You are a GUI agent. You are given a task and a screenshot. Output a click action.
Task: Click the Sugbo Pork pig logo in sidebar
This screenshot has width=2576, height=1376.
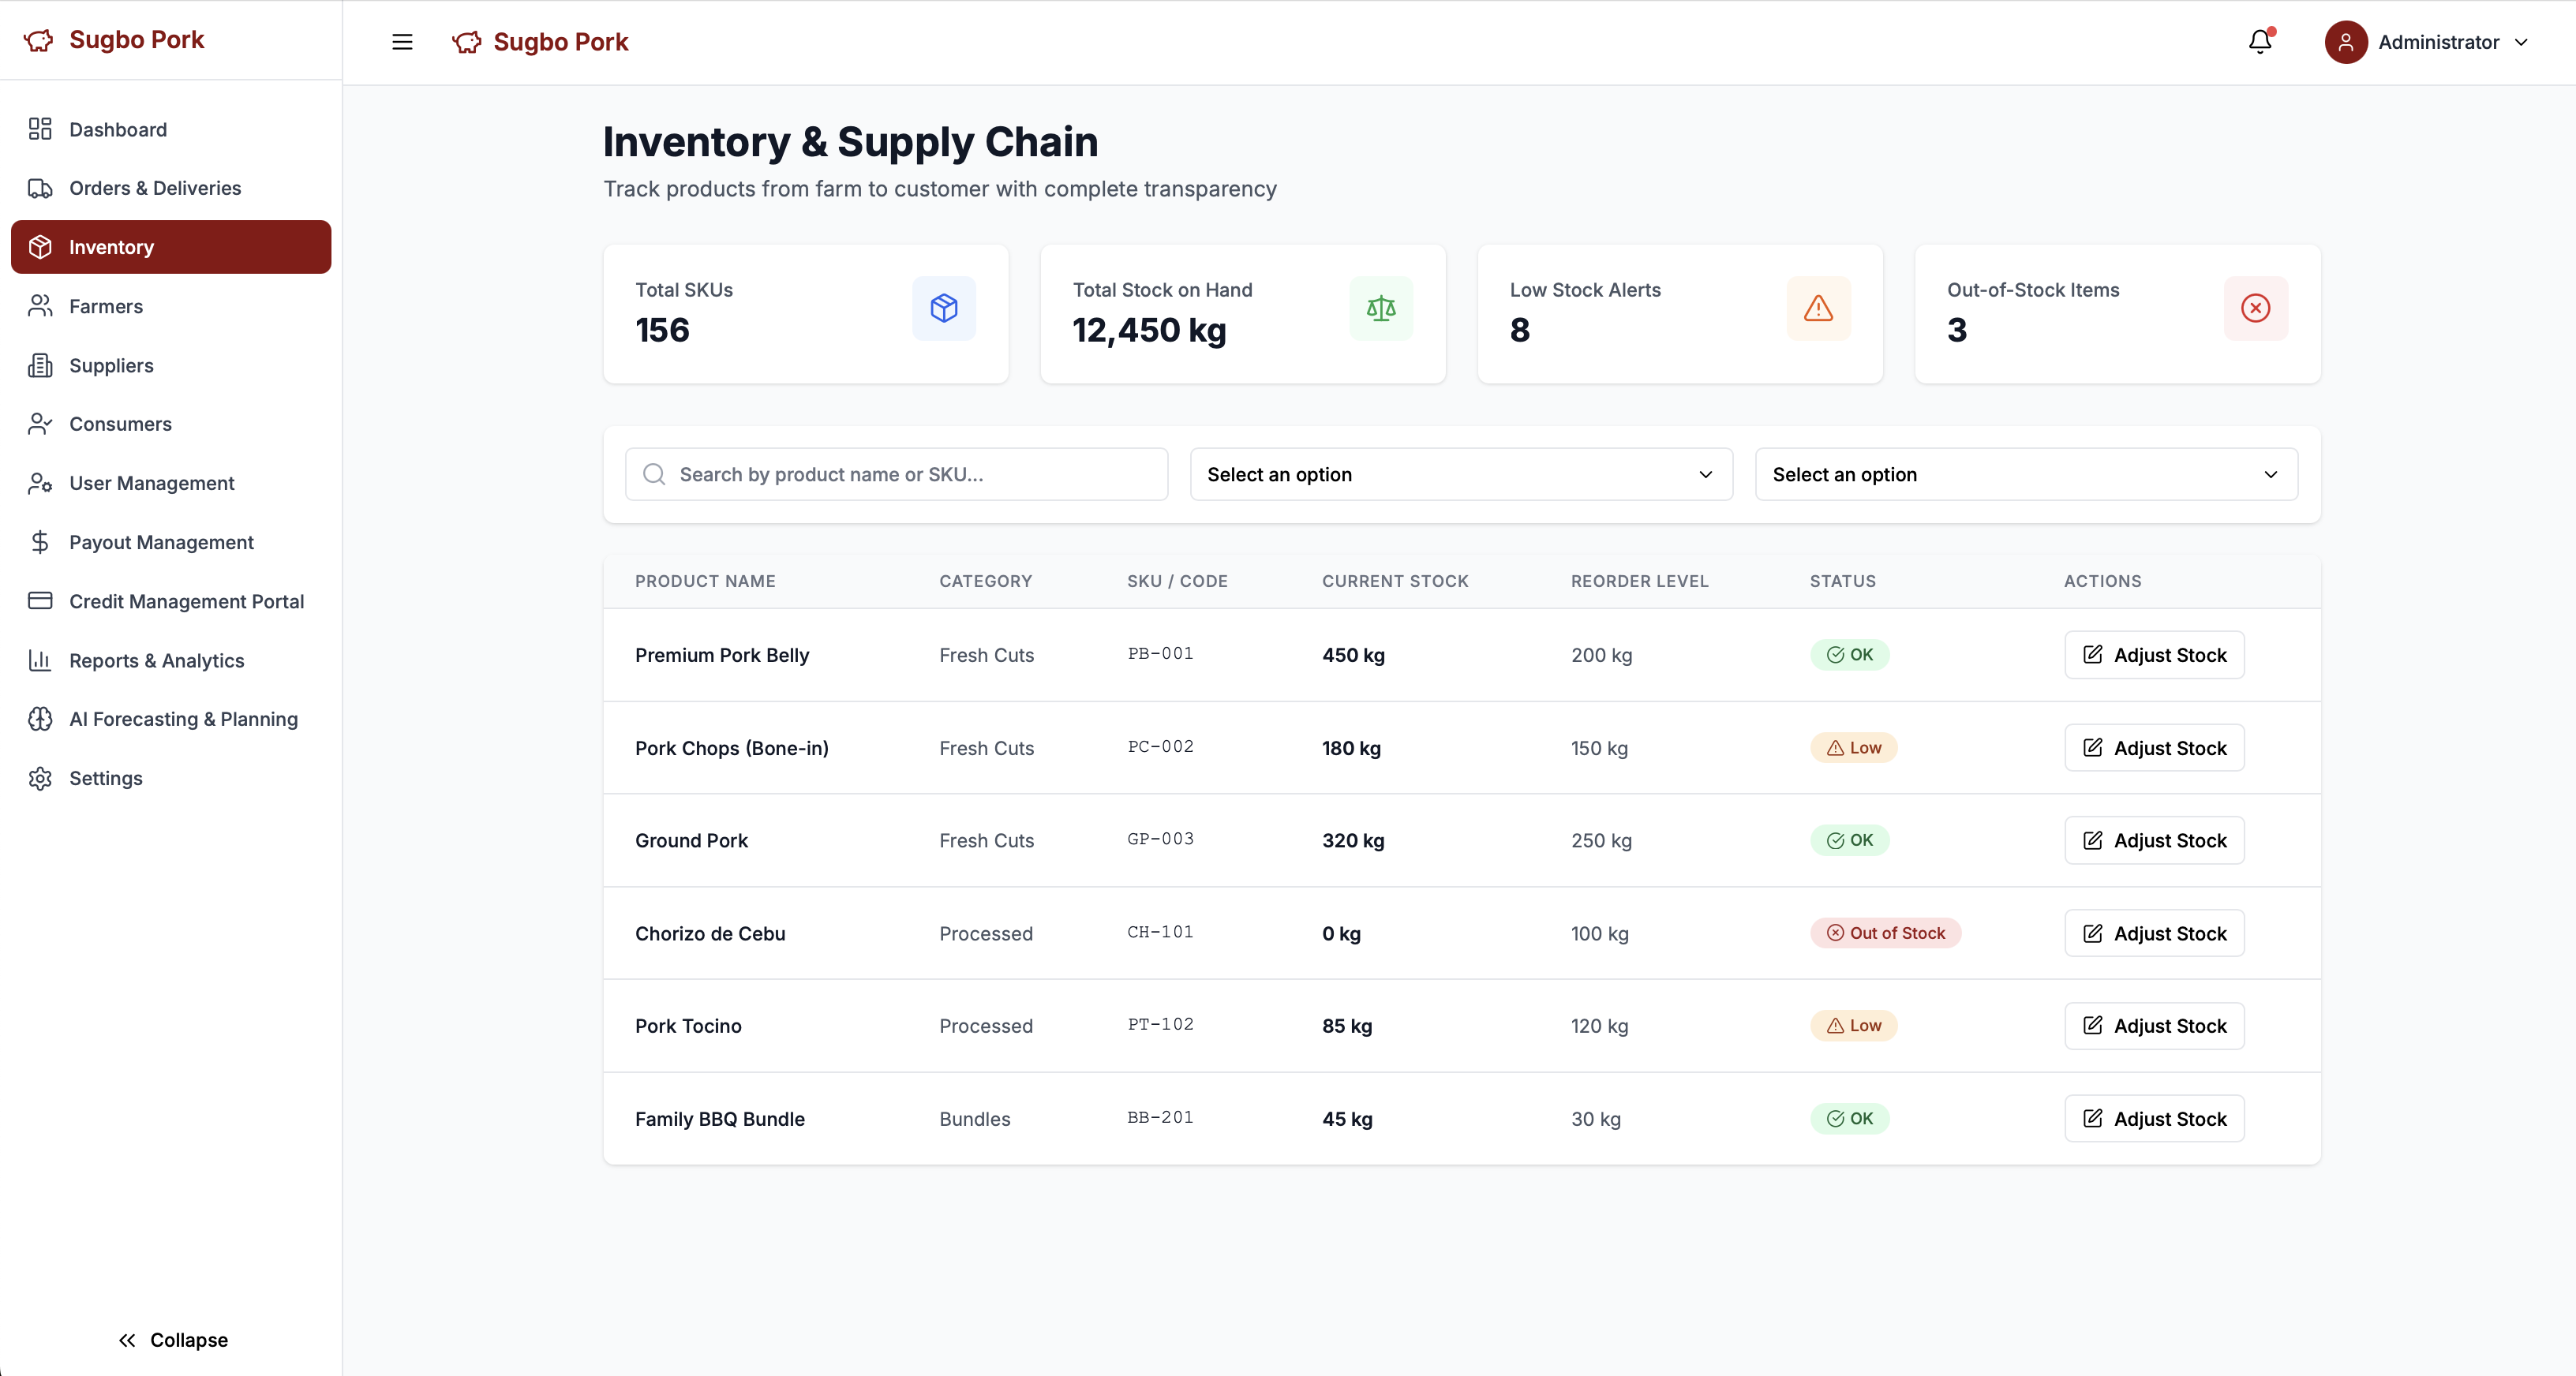click(x=39, y=40)
